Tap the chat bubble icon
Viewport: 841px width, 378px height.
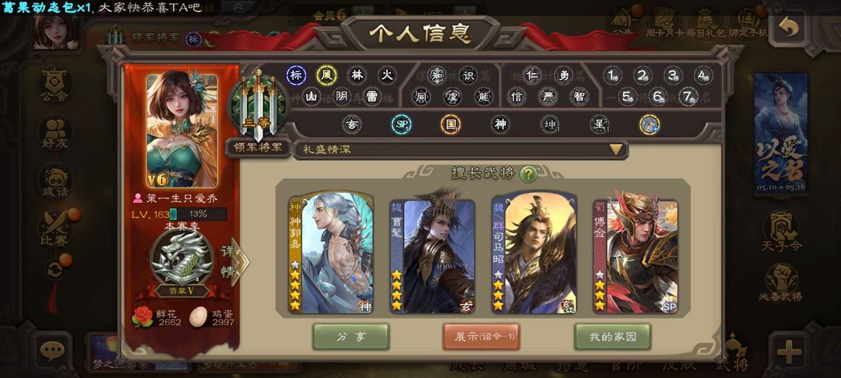(52, 352)
